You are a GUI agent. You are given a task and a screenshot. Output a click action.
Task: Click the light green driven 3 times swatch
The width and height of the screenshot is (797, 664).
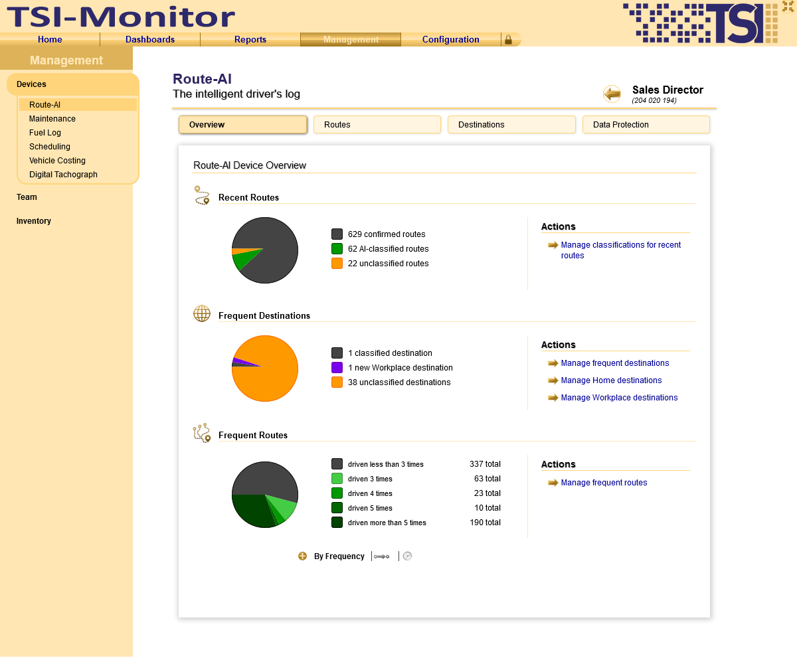click(337, 479)
